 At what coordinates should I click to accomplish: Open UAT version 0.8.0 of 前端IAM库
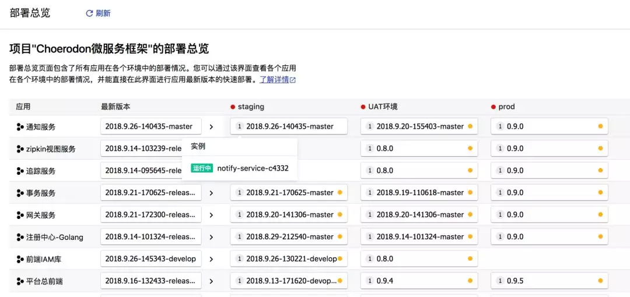click(419, 259)
